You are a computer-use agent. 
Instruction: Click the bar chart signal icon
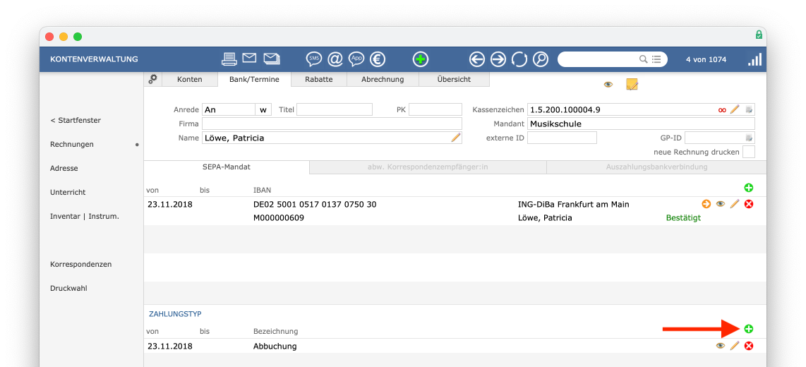pyautogui.click(x=754, y=59)
